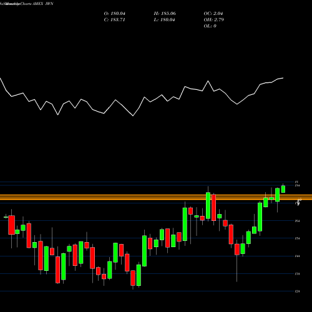Click the OL: 0 reading
The image size is (312, 312).
(x=210, y=26)
